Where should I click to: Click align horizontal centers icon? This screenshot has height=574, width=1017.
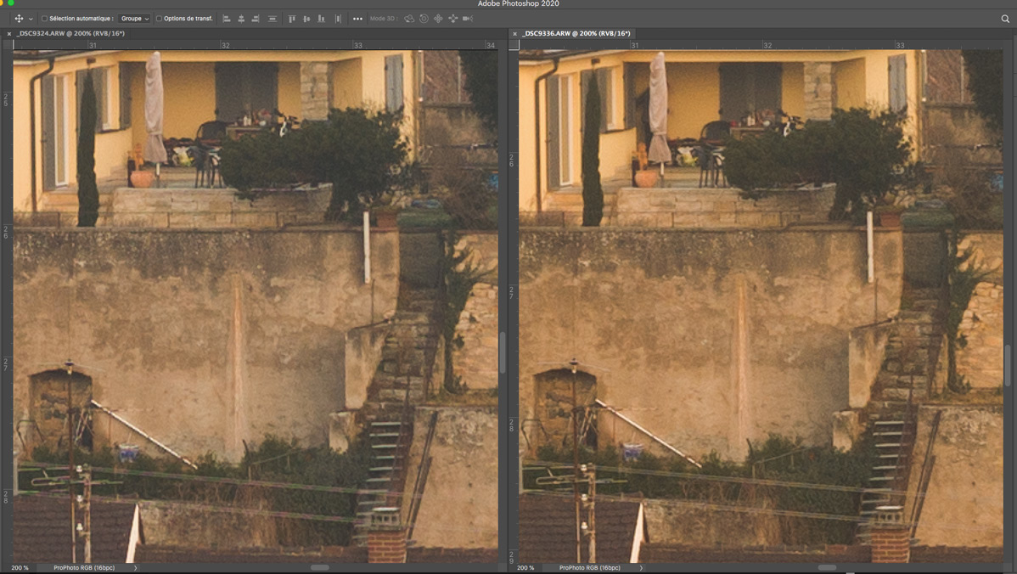[241, 19]
